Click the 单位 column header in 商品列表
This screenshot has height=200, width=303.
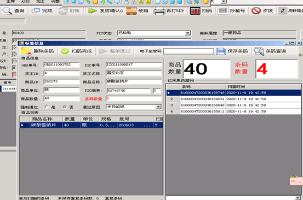click(x=90, y=119)
